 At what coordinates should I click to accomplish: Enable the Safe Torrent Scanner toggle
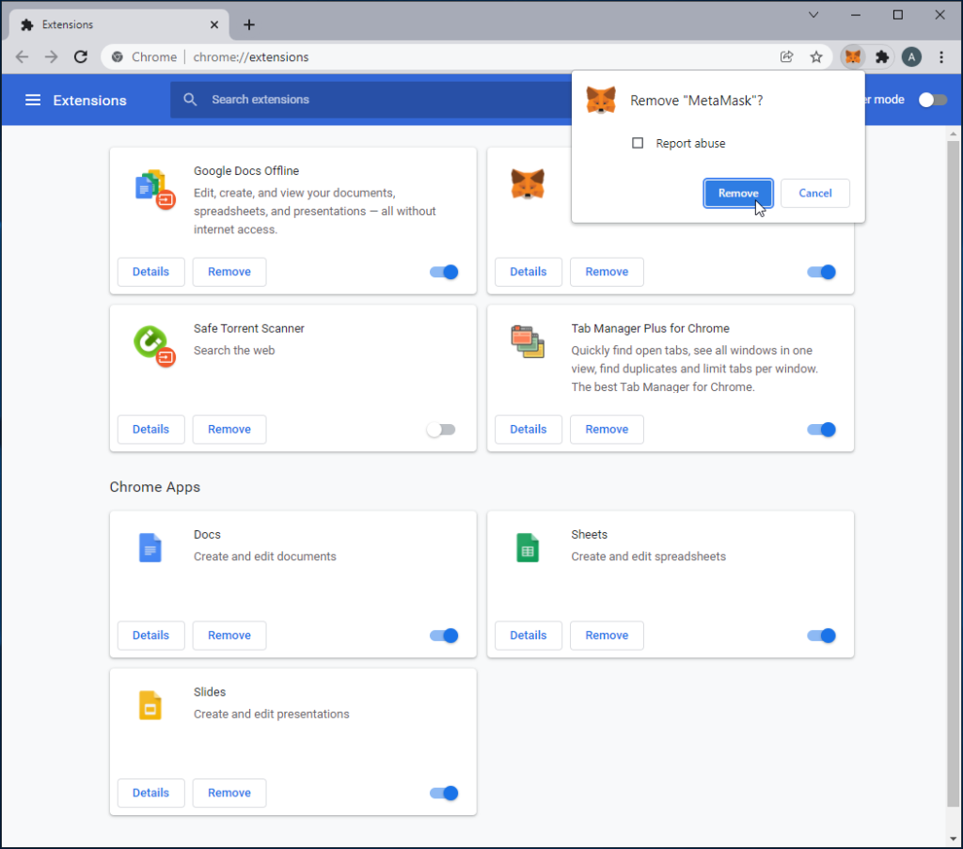point(441,430)
